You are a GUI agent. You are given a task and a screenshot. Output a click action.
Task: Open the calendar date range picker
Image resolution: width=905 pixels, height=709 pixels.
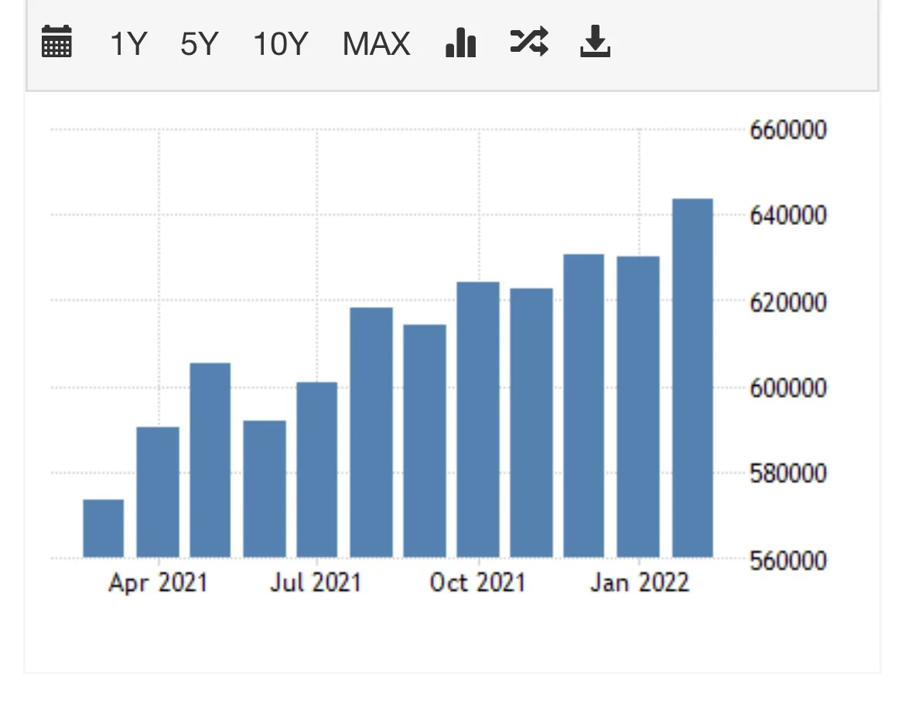(x=56, y=42)
